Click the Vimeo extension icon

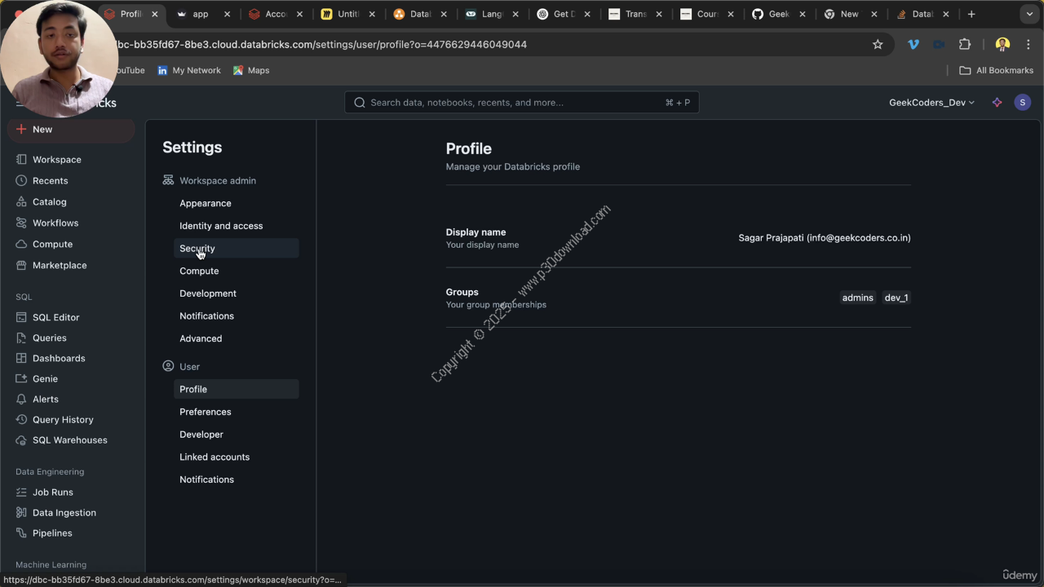click(913, 45)
